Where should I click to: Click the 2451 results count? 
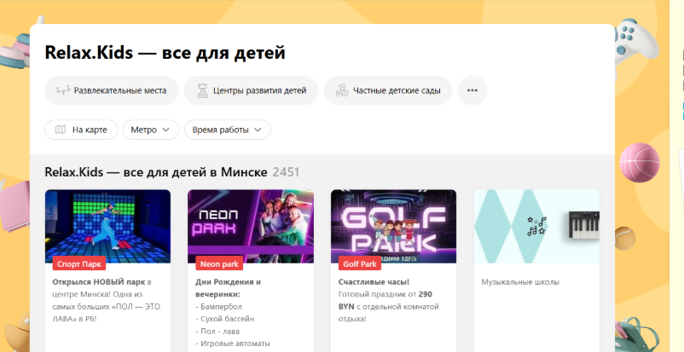coord(286,172)
